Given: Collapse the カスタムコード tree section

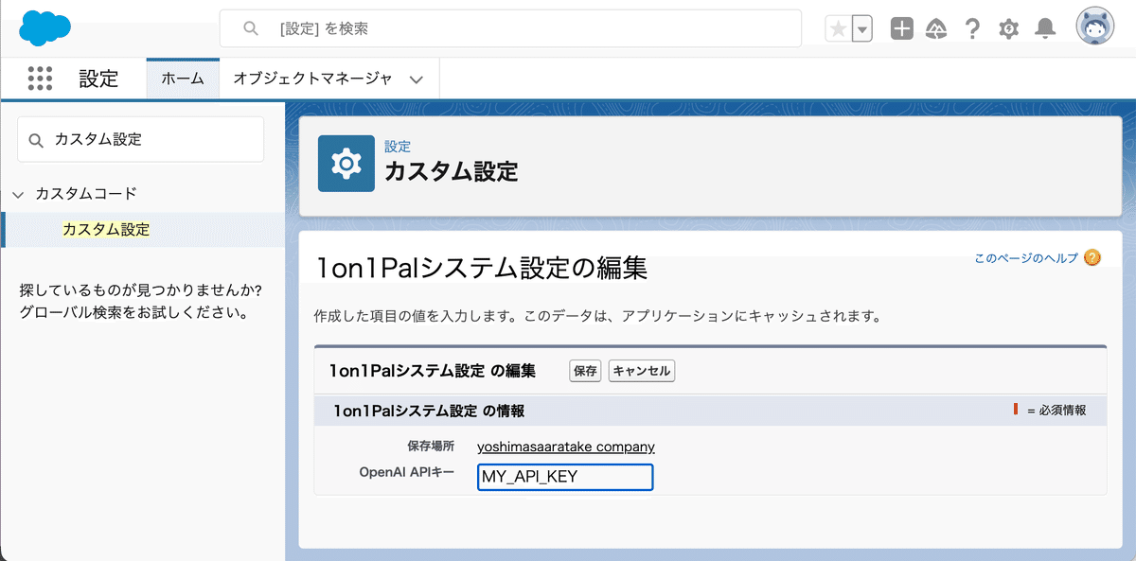Looking at the screenshot, I should click(x=18, y=194).
